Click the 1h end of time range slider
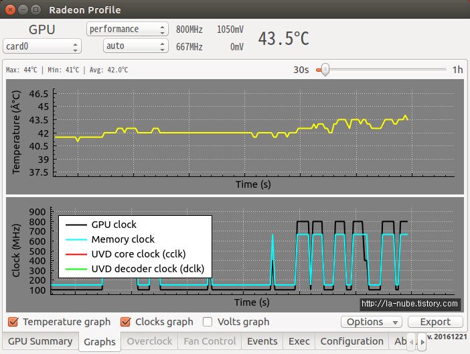Screen dimensions: 470x354 point(457,70)
